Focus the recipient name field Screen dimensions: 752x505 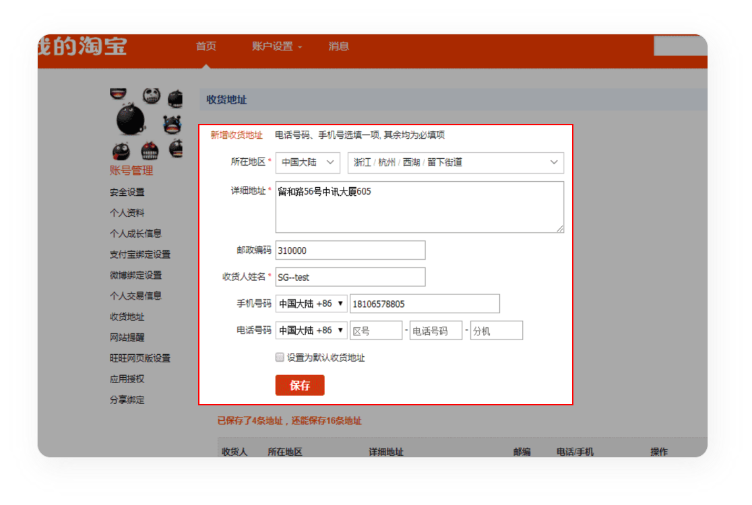coord(350,277)
